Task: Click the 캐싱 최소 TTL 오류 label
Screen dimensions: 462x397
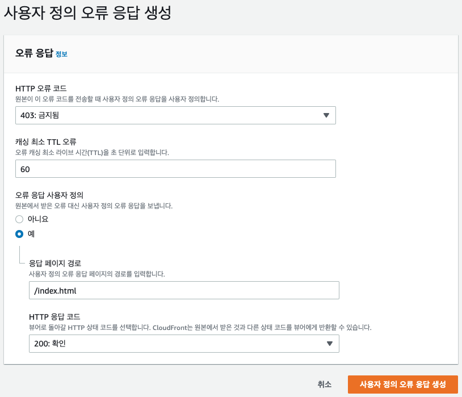Action: point(45,141)
